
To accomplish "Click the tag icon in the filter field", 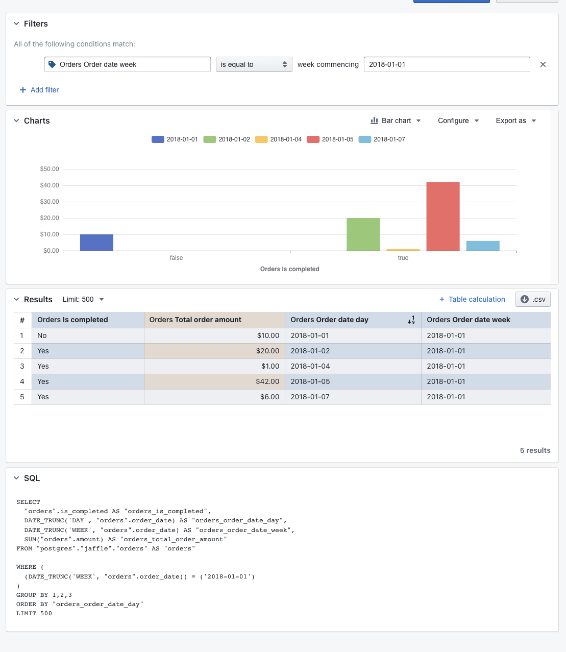I will coord(53,64).
